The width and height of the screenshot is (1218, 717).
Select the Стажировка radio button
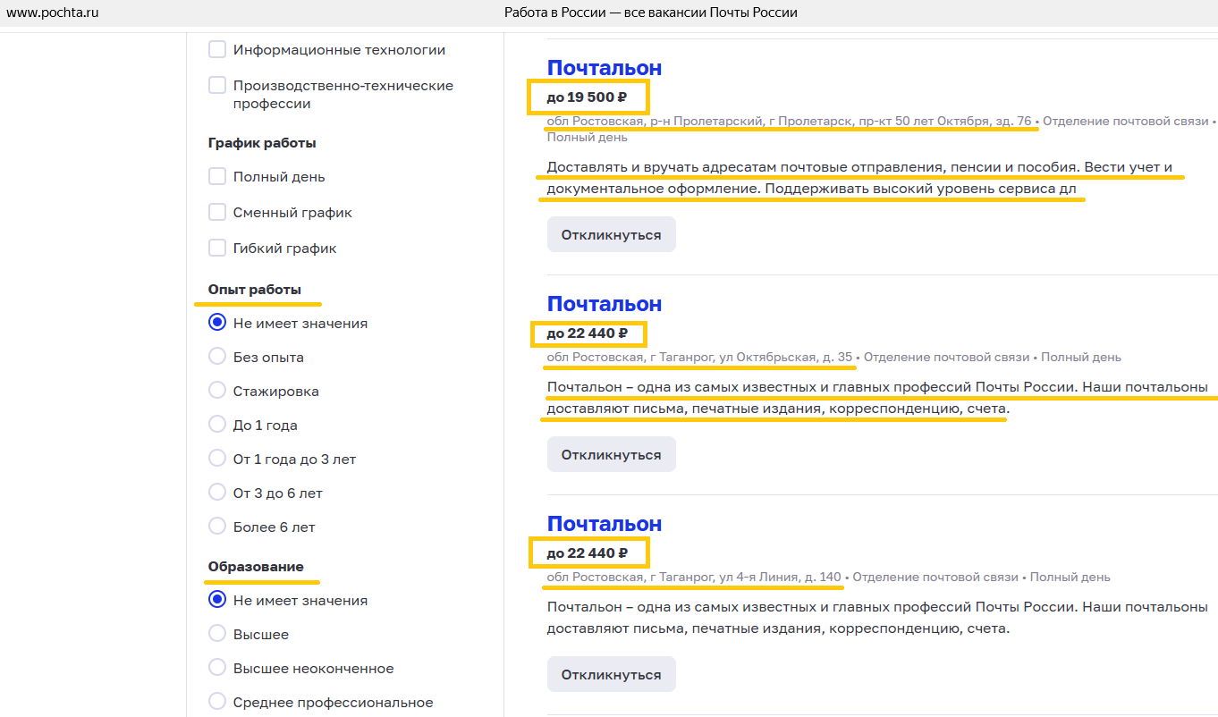coord(217,391)
